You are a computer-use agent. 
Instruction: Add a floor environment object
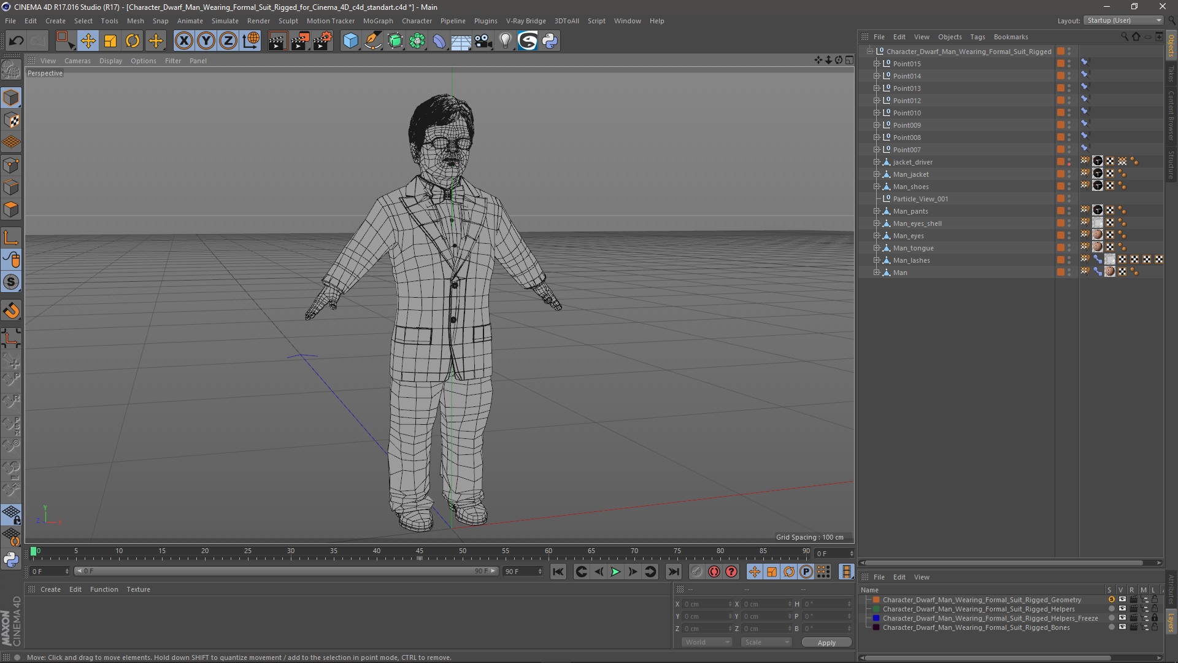[x=461, y=41]
